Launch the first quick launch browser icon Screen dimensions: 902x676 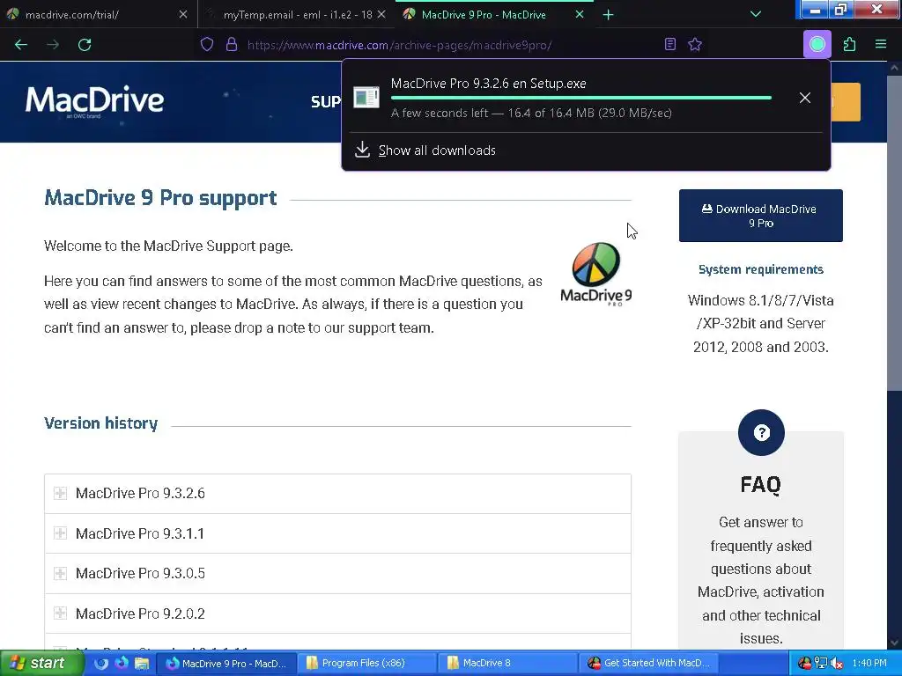tap(101, 664)
